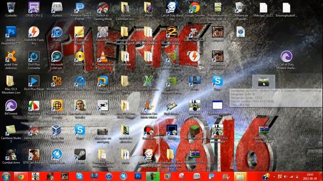Viewport: 323px width, 181px height.
Task: Show hidden system tray icons arrow
Action: [x=274, y=176]
